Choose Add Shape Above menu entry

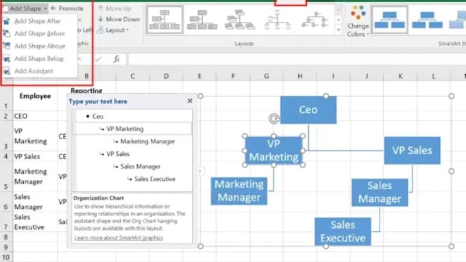pyautogui.click(x=40, y=46)
